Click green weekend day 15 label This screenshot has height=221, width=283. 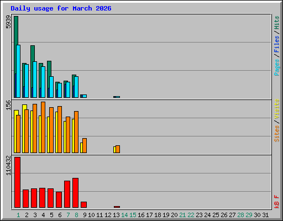133,215
